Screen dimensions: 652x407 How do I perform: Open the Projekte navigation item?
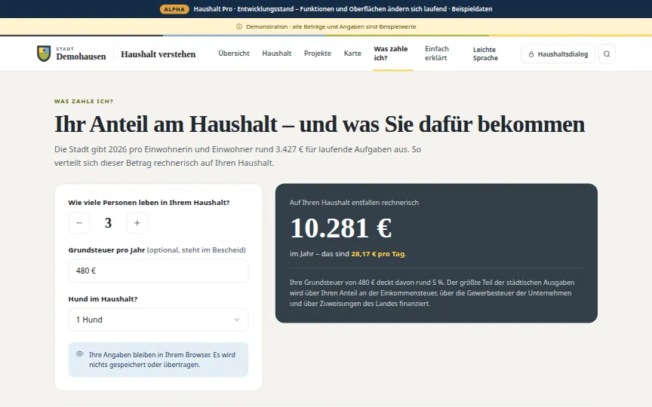pos(317,54)
